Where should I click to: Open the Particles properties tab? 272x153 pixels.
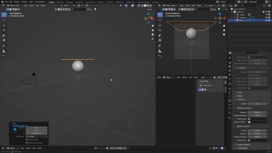(x=229, y=96)
